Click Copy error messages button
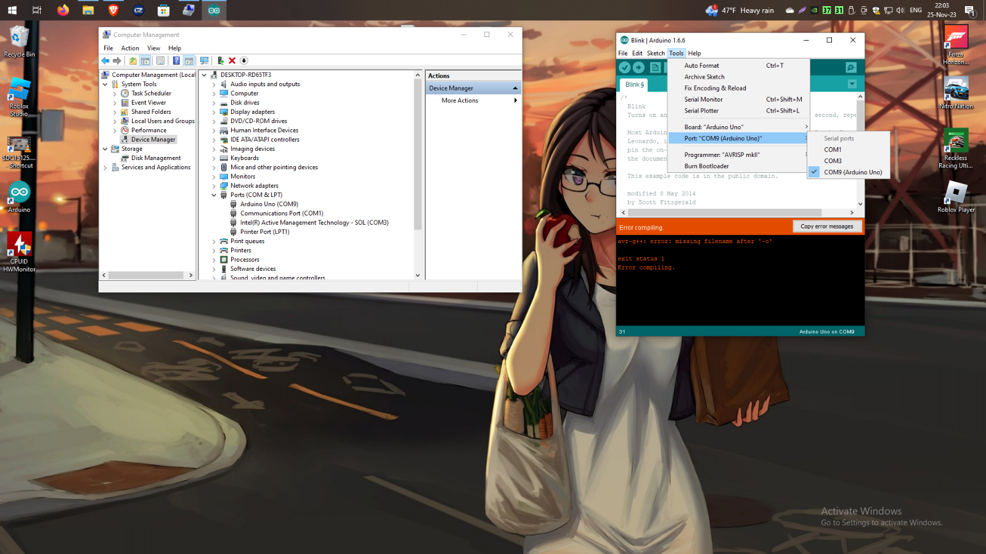This screenshot has width=986, height=554. [827, 227]
